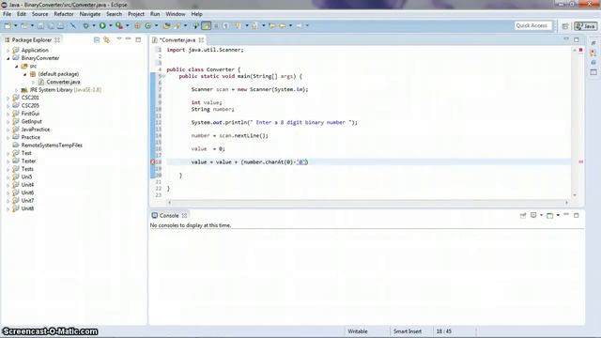Open the Source menu
Viewport: 601px width, 338px height.
click(39, 14)
